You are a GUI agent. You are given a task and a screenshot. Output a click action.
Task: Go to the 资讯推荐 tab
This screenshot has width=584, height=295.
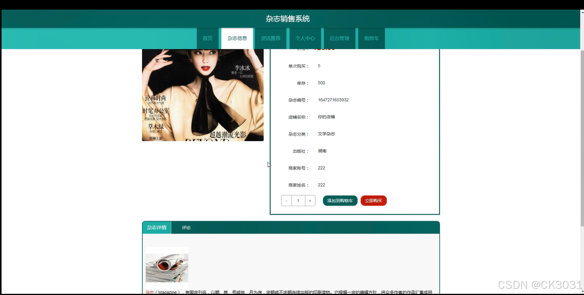point(271,38)
